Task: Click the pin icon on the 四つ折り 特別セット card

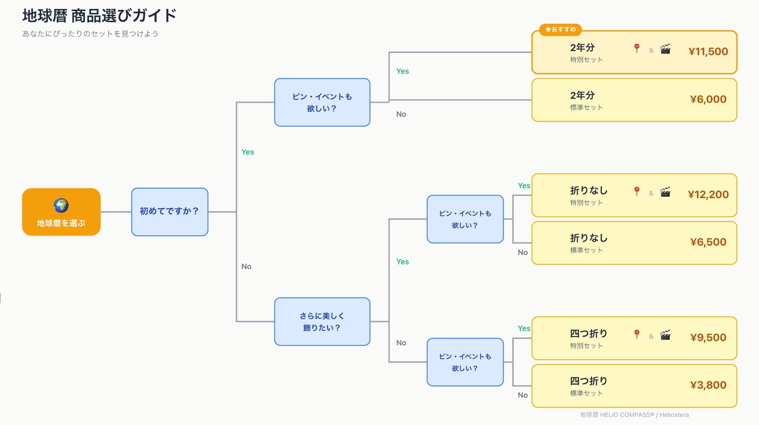Action: pos(637,335)
